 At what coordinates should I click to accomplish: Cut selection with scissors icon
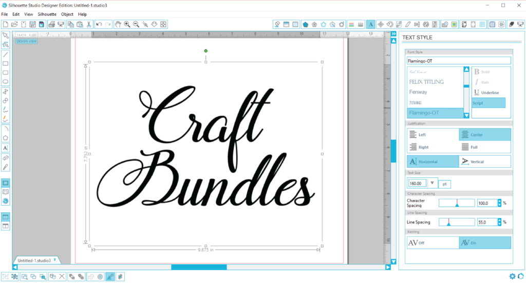click(x=89, y=25)
